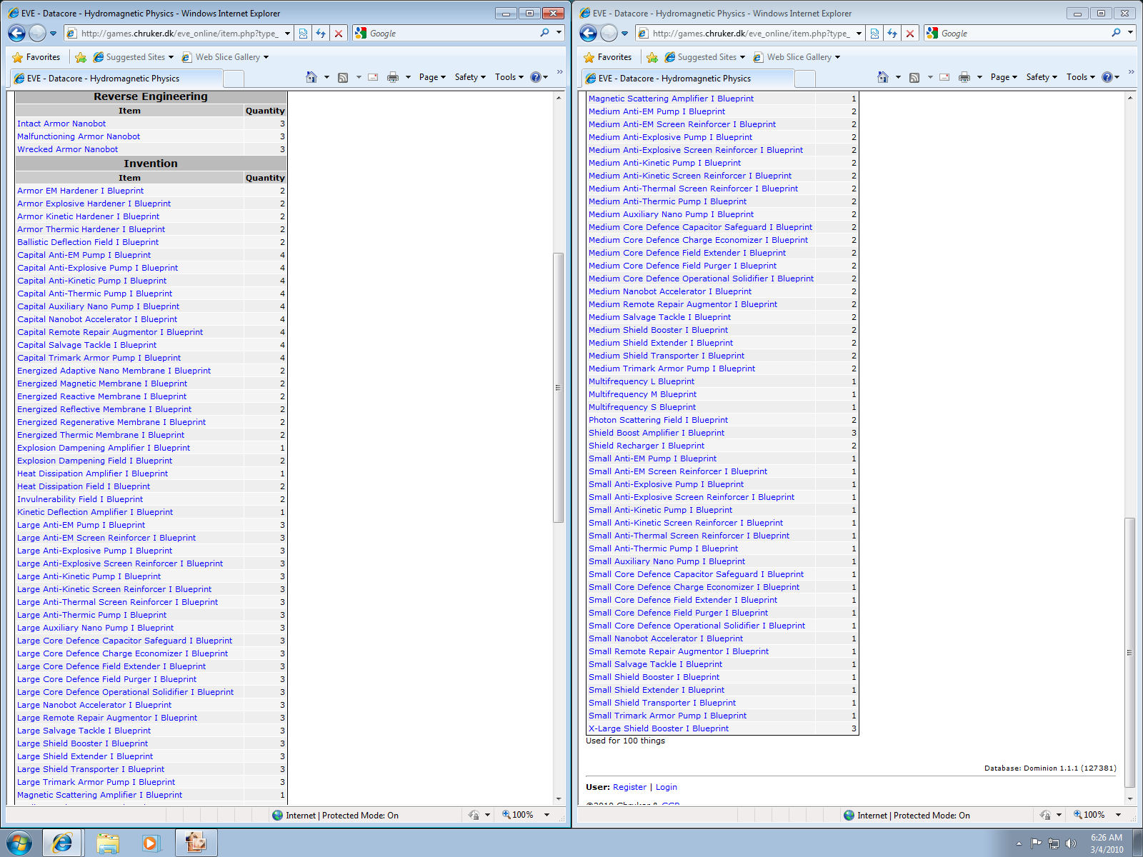This screenshot has height=857, width=1143.
Task: Click Help icon in right window
Action: [x=1107, y=77]
